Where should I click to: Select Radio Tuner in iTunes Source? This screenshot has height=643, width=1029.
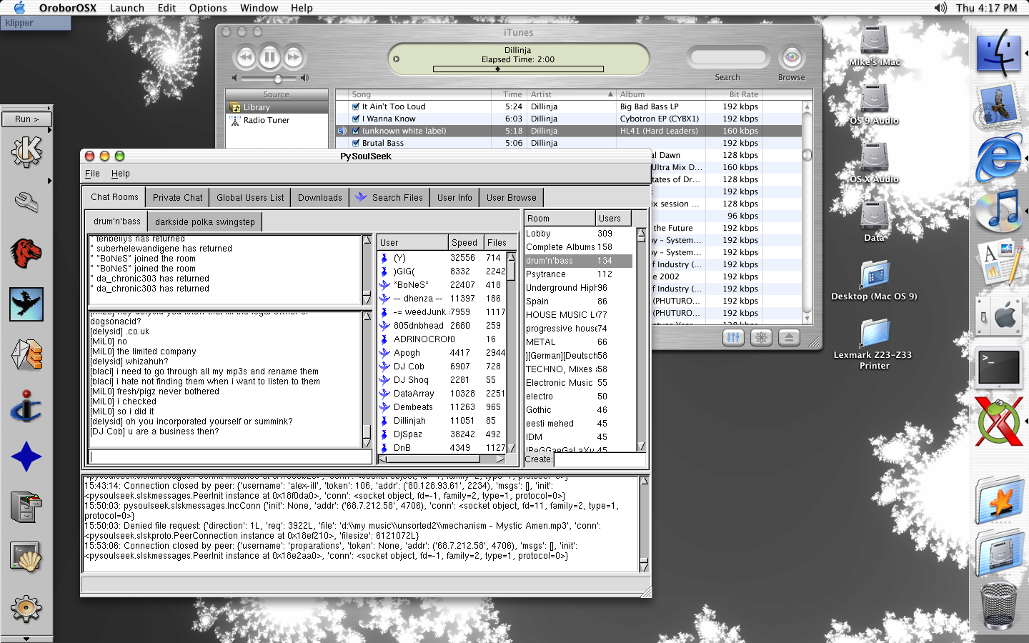277,120
